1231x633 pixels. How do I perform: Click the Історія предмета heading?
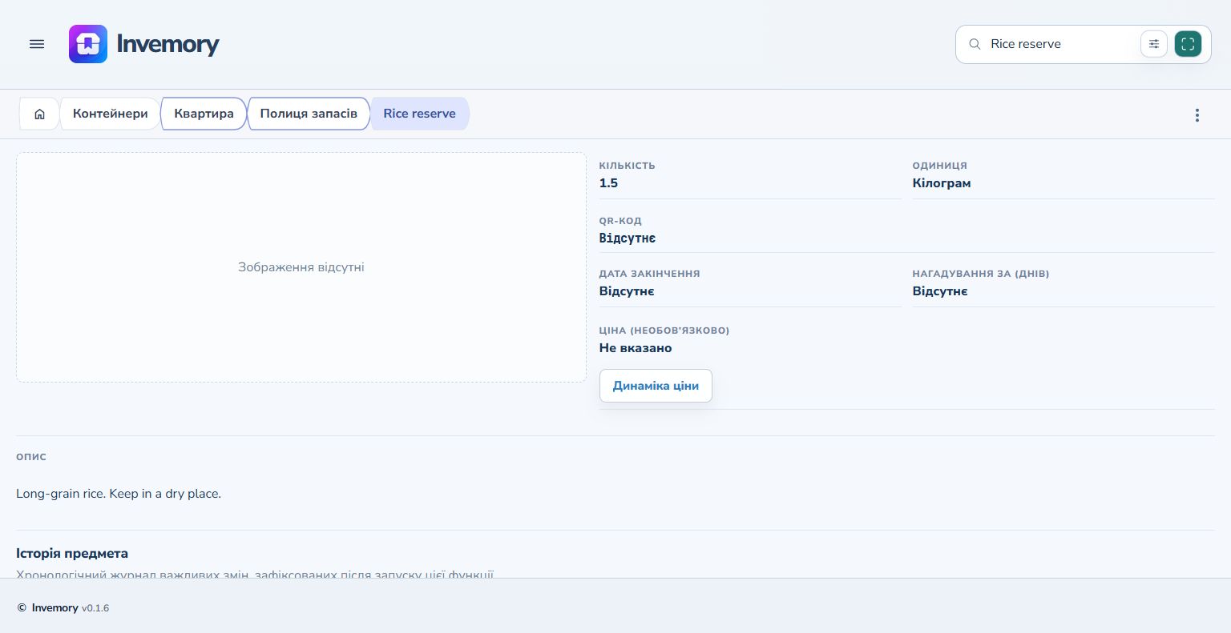pyautogui.click(x=72, y=553)
